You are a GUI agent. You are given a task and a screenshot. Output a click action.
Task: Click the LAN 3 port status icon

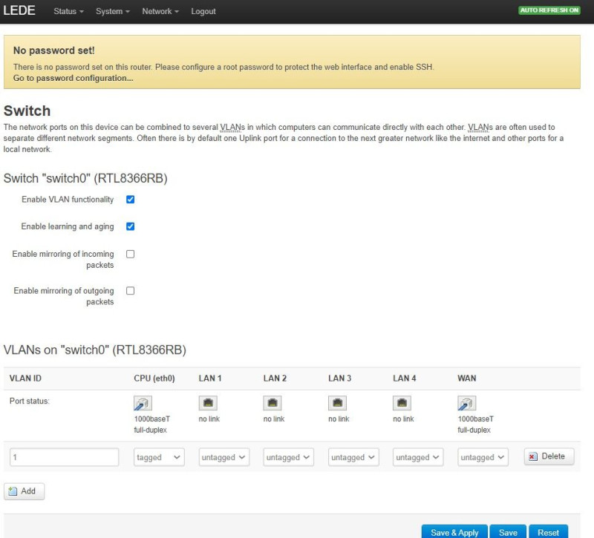tap(338, 403)
